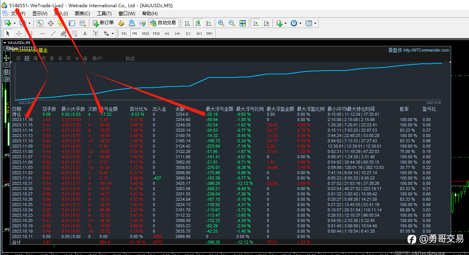Toggle chart shift icon
The image size is (469, 255).
click(266, 23)
